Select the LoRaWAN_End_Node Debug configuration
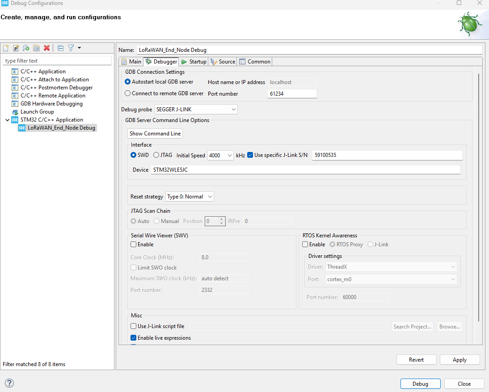 pyautogui.click(x=61, y=127)
